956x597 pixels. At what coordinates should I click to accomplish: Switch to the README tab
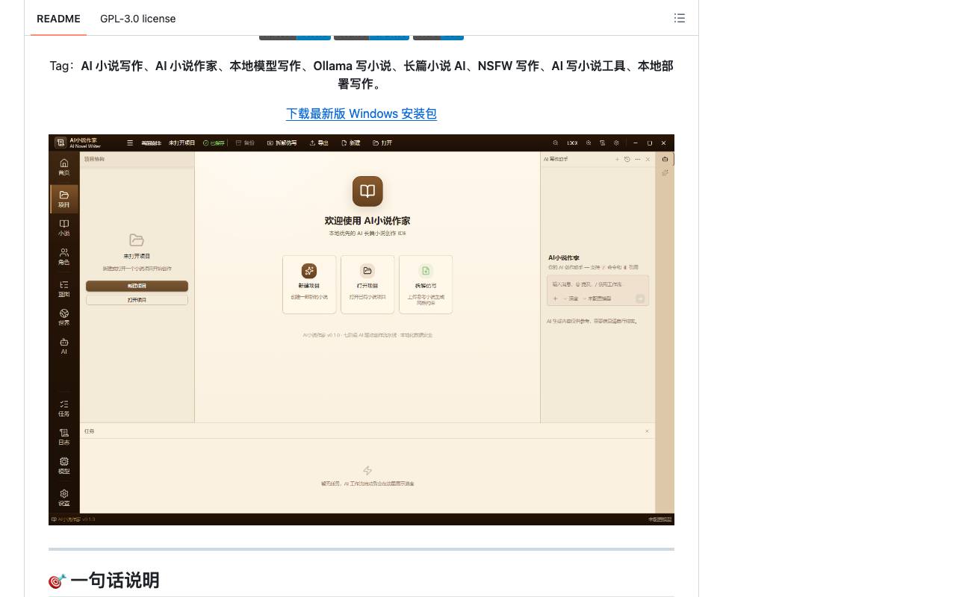58,19
